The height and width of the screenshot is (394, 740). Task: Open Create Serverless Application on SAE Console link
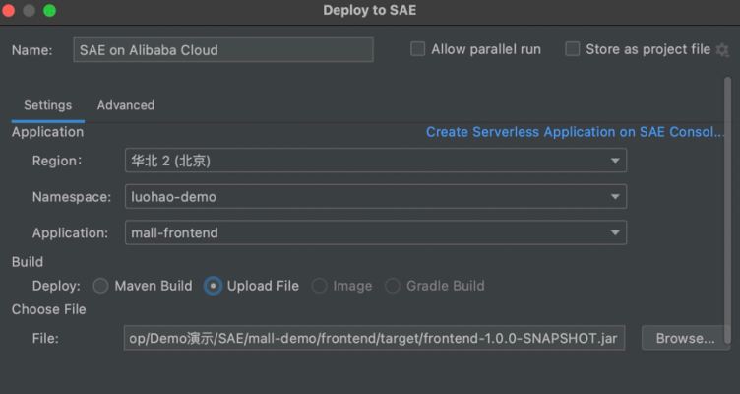[x=575, y=132]
